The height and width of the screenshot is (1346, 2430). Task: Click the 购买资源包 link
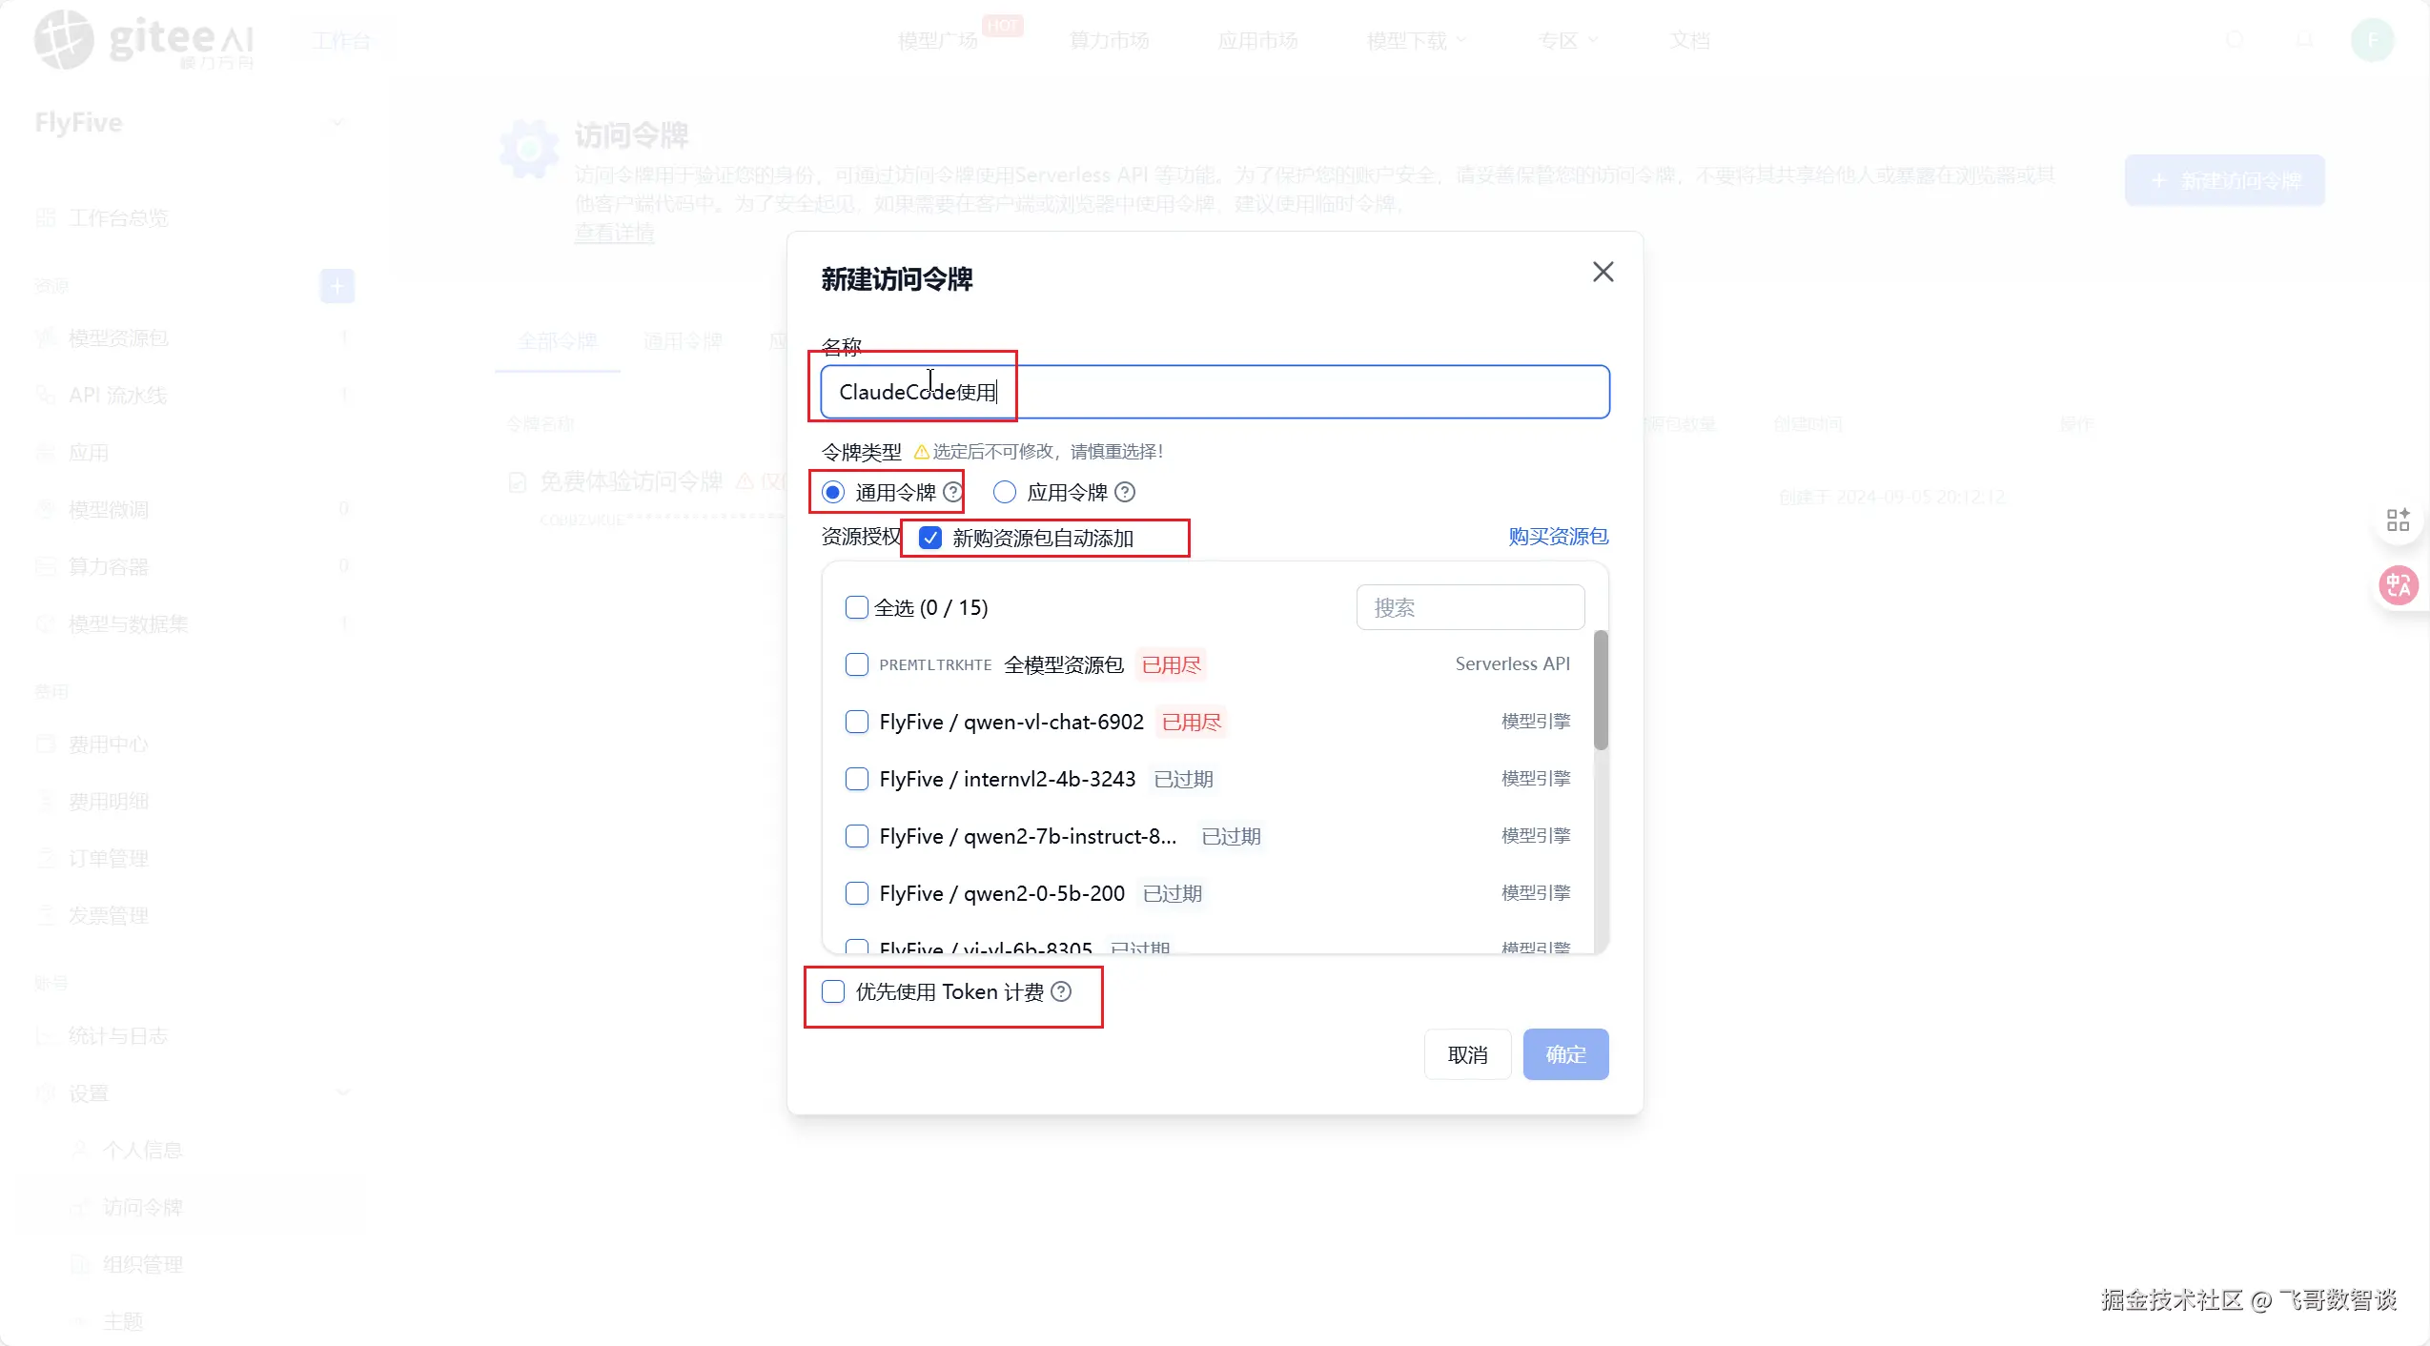[1558, 536]
